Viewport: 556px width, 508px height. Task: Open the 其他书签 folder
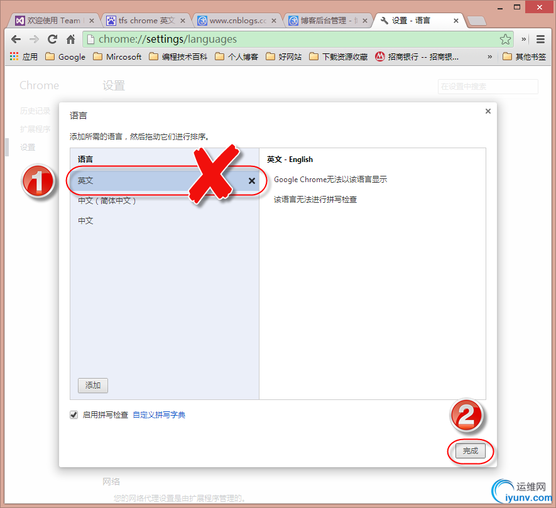[524, 57]
